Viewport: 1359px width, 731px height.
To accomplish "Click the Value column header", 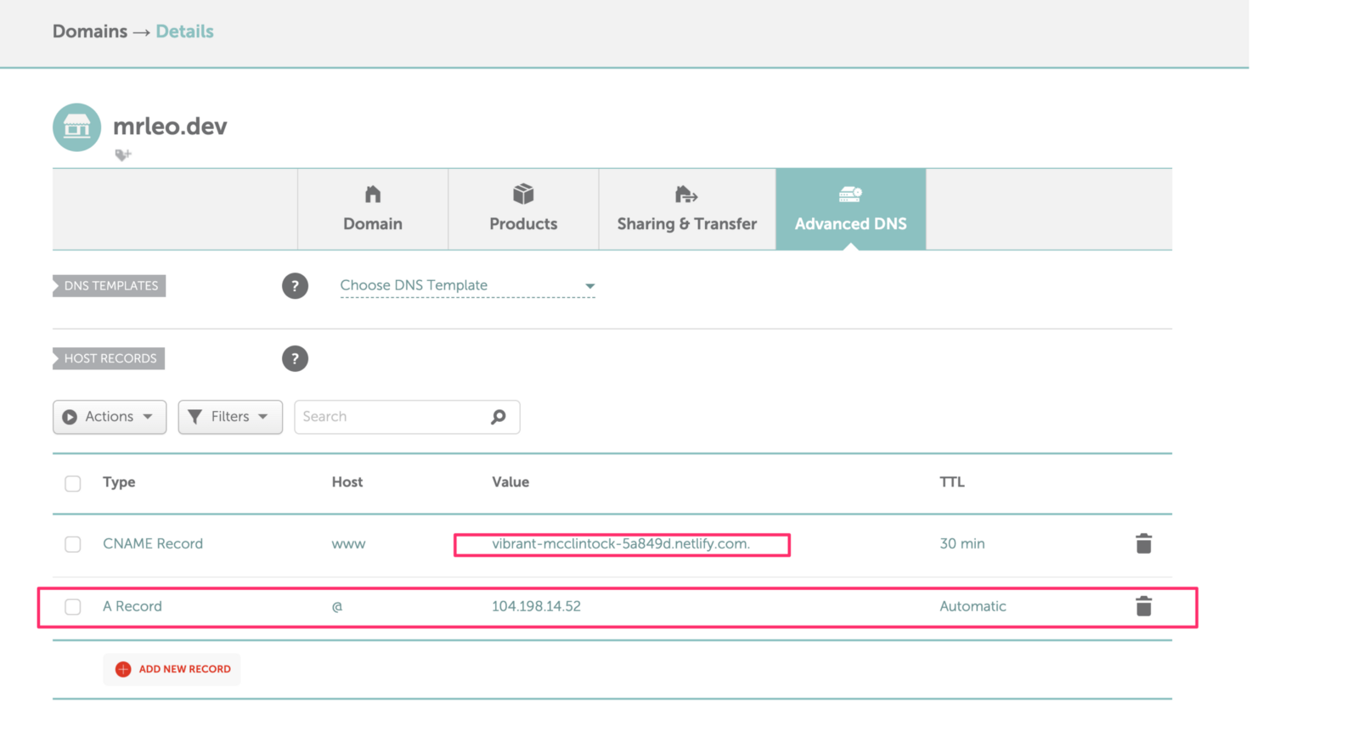I will [x=510, y=481].
